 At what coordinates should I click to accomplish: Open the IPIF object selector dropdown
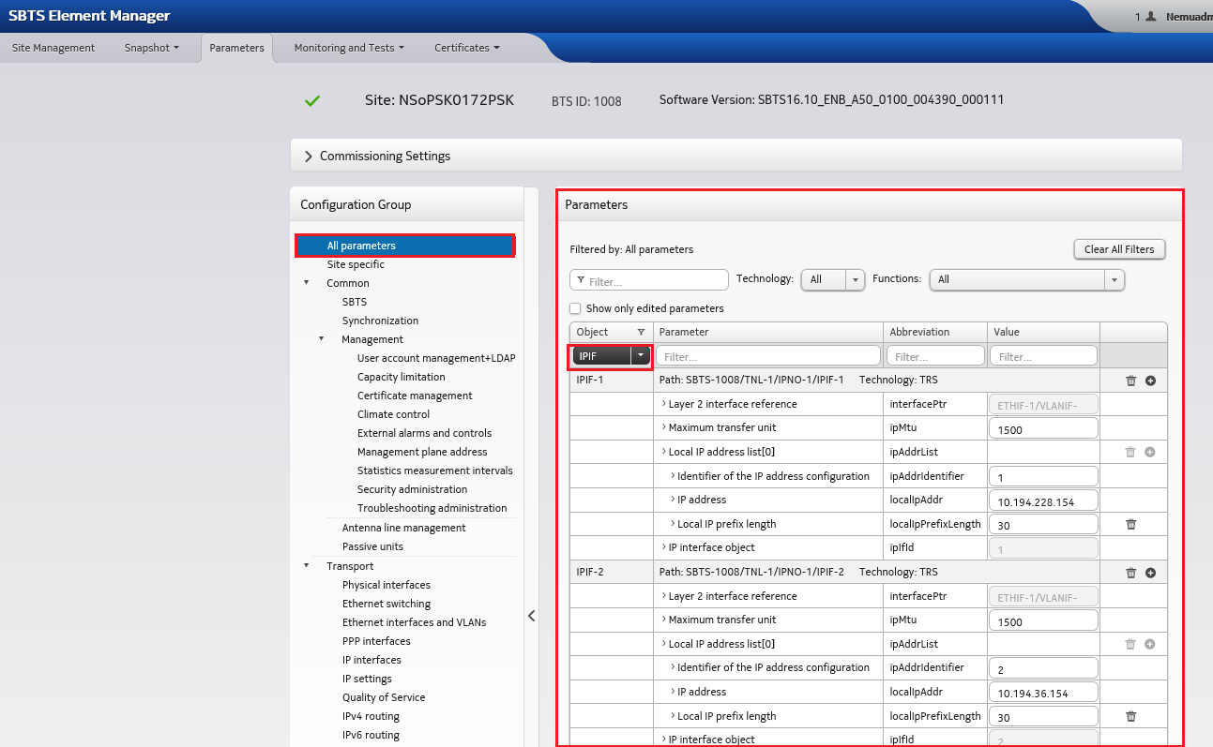coord(640,356)
